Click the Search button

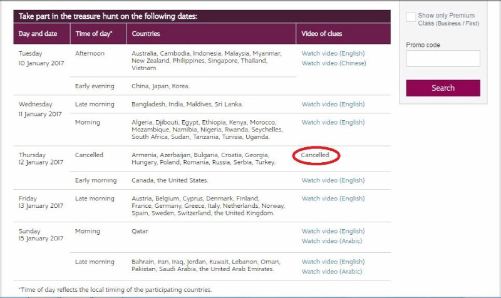tap(443, 88)
